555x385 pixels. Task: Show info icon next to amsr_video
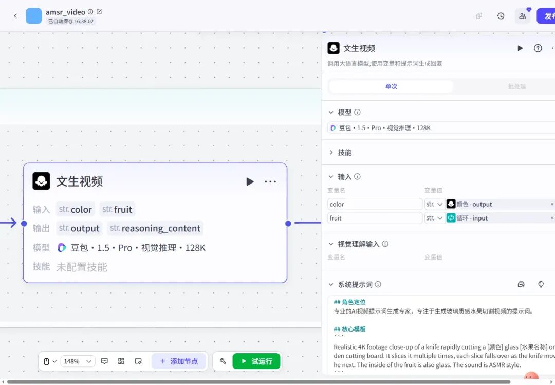click(x=90, y=12)
